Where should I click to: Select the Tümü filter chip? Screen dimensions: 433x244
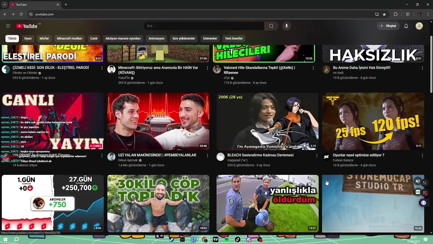(12, 39)
